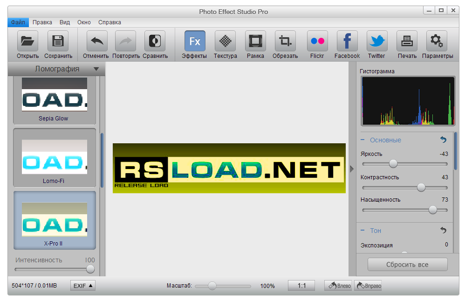The height and width of the screenshot is (302, 465).
Task: Save the image with the Сохранить icon
Action: (x=58, y=41)
